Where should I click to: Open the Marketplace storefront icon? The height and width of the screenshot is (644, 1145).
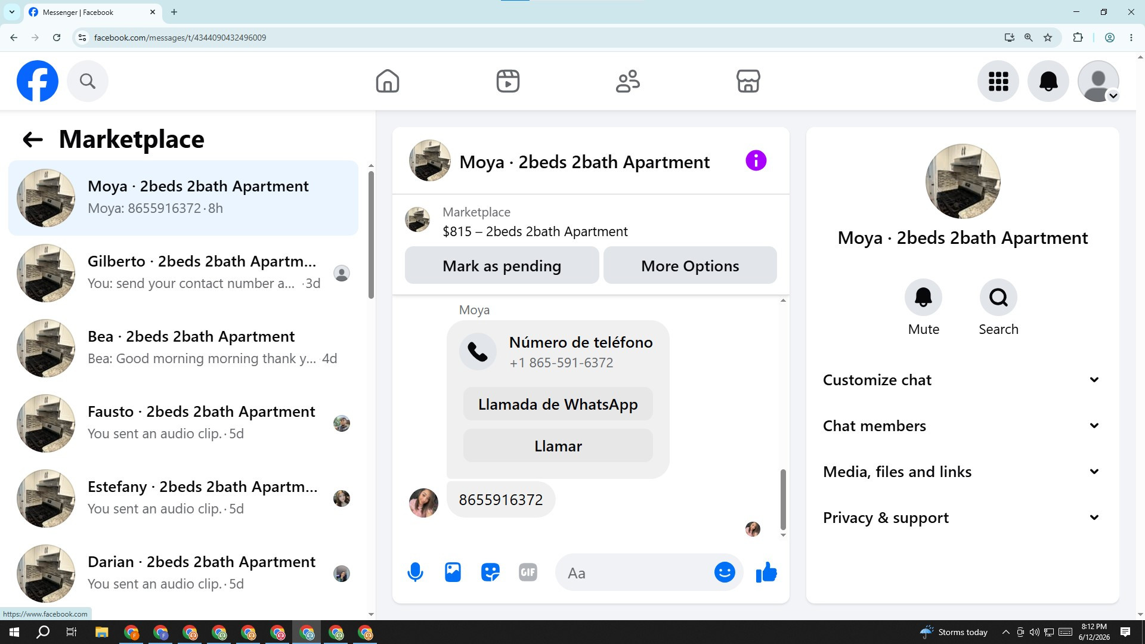point(748,81)
